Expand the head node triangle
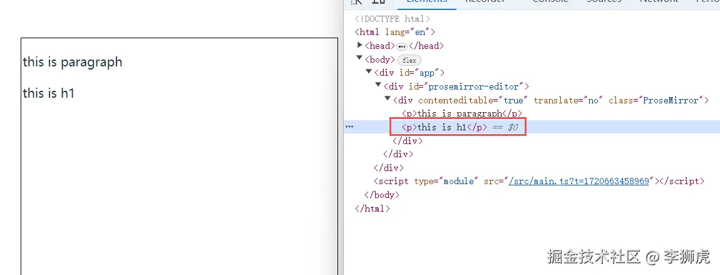The image size is (720, 275). point(360,45)
